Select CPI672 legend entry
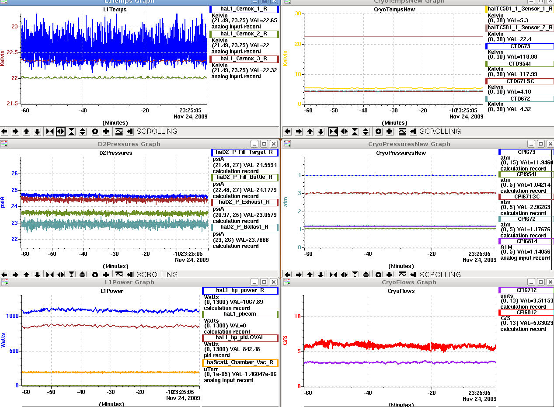This screenshot has width=554, height=407. click(x=526, y=219)
